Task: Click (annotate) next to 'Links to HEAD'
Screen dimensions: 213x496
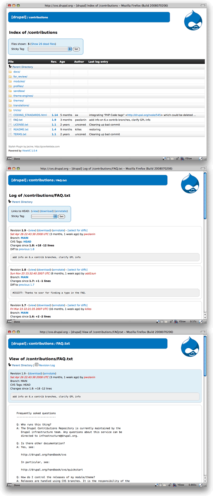Action: 61,211
